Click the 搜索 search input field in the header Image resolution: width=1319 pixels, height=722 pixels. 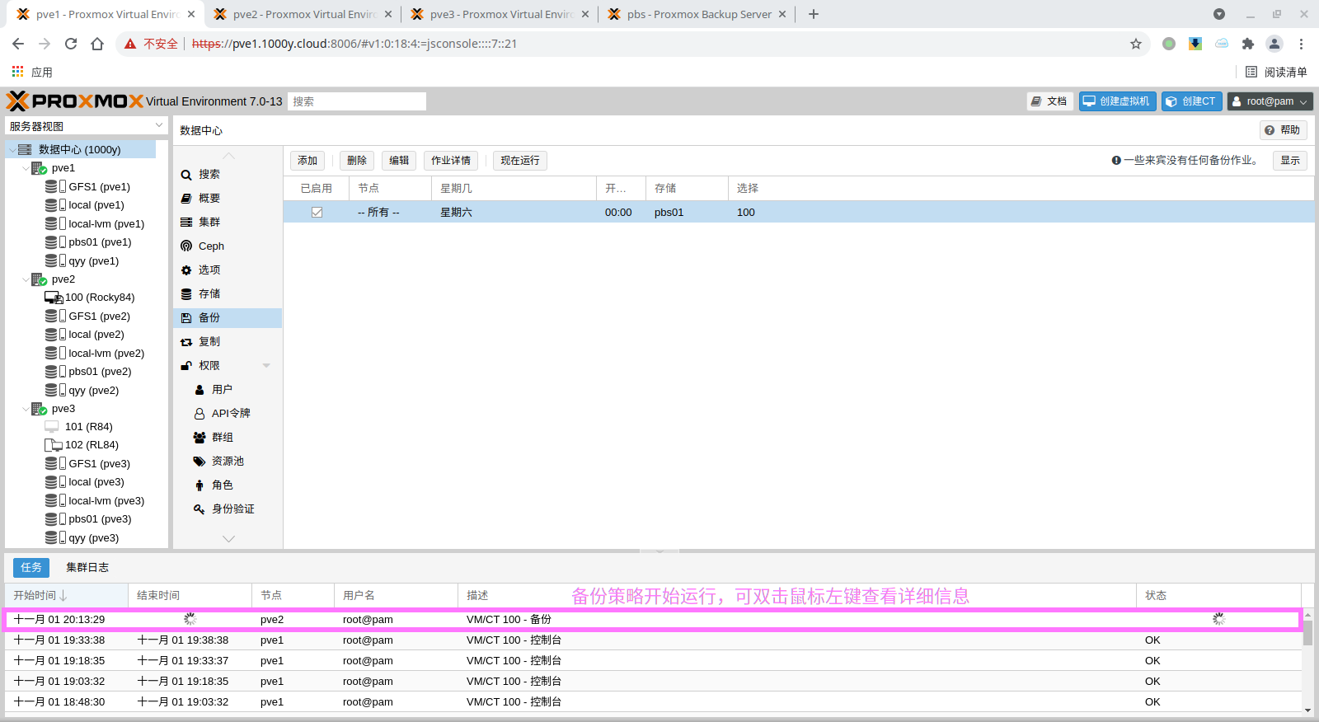(x=356, y=101)
